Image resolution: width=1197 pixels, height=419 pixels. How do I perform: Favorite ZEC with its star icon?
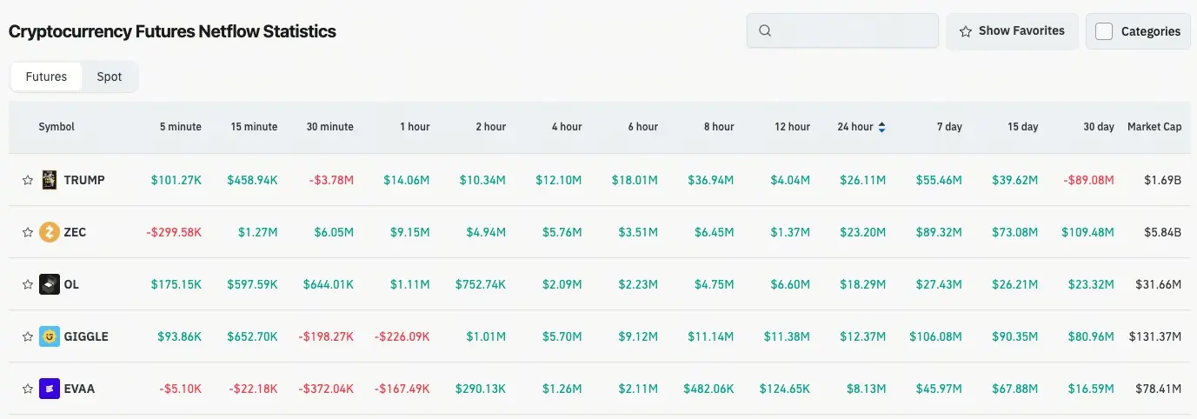(x=28, y=232)
